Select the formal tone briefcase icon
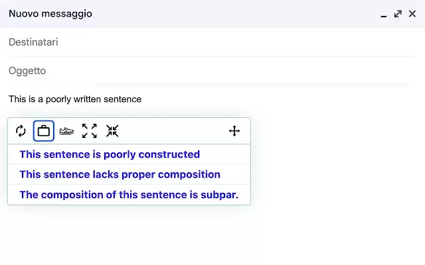Viewport: 425px width, 265px height. 44,131
